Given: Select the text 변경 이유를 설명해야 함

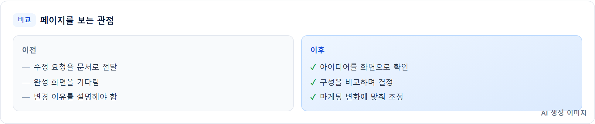Looking at the screenshot, I should coord(75,97).
